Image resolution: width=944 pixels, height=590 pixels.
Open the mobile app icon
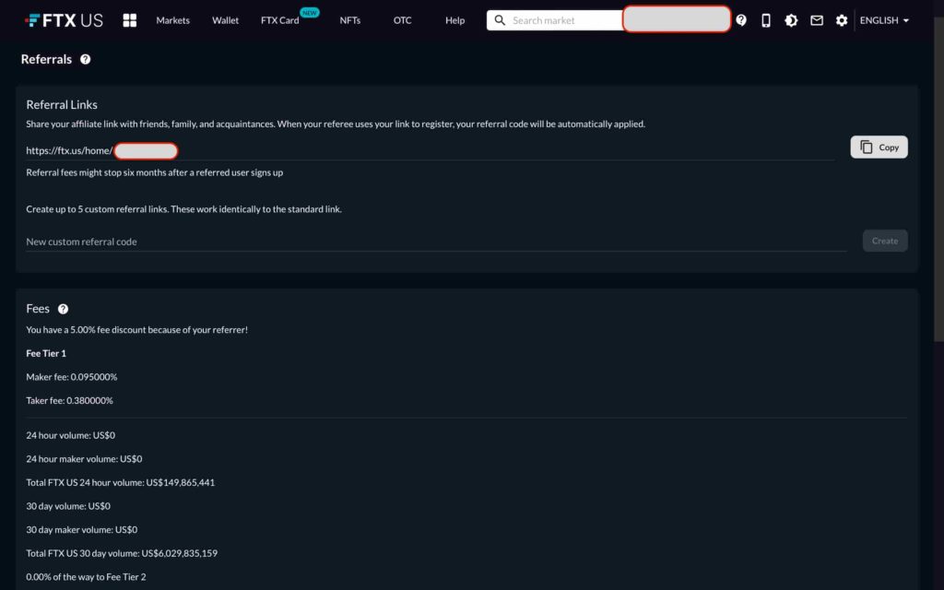click(766, 19)
